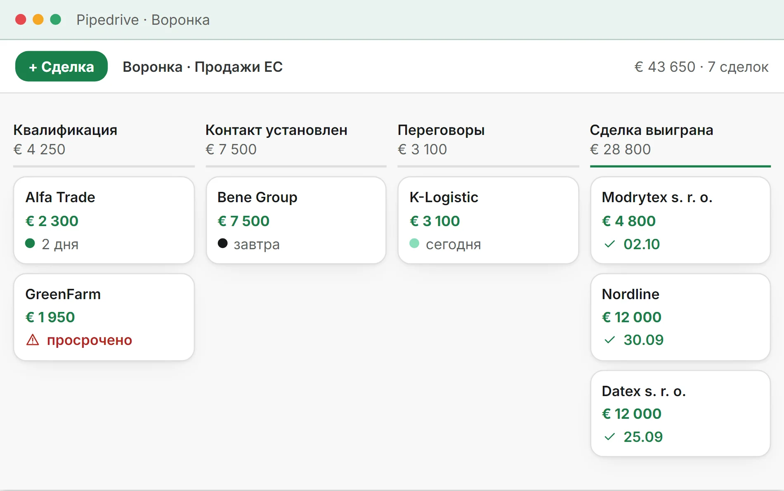Image resolution: width=784 pixels, height=491 pixels.
Task: Add a new deal with + Сделка
Action: click(61, 66)
